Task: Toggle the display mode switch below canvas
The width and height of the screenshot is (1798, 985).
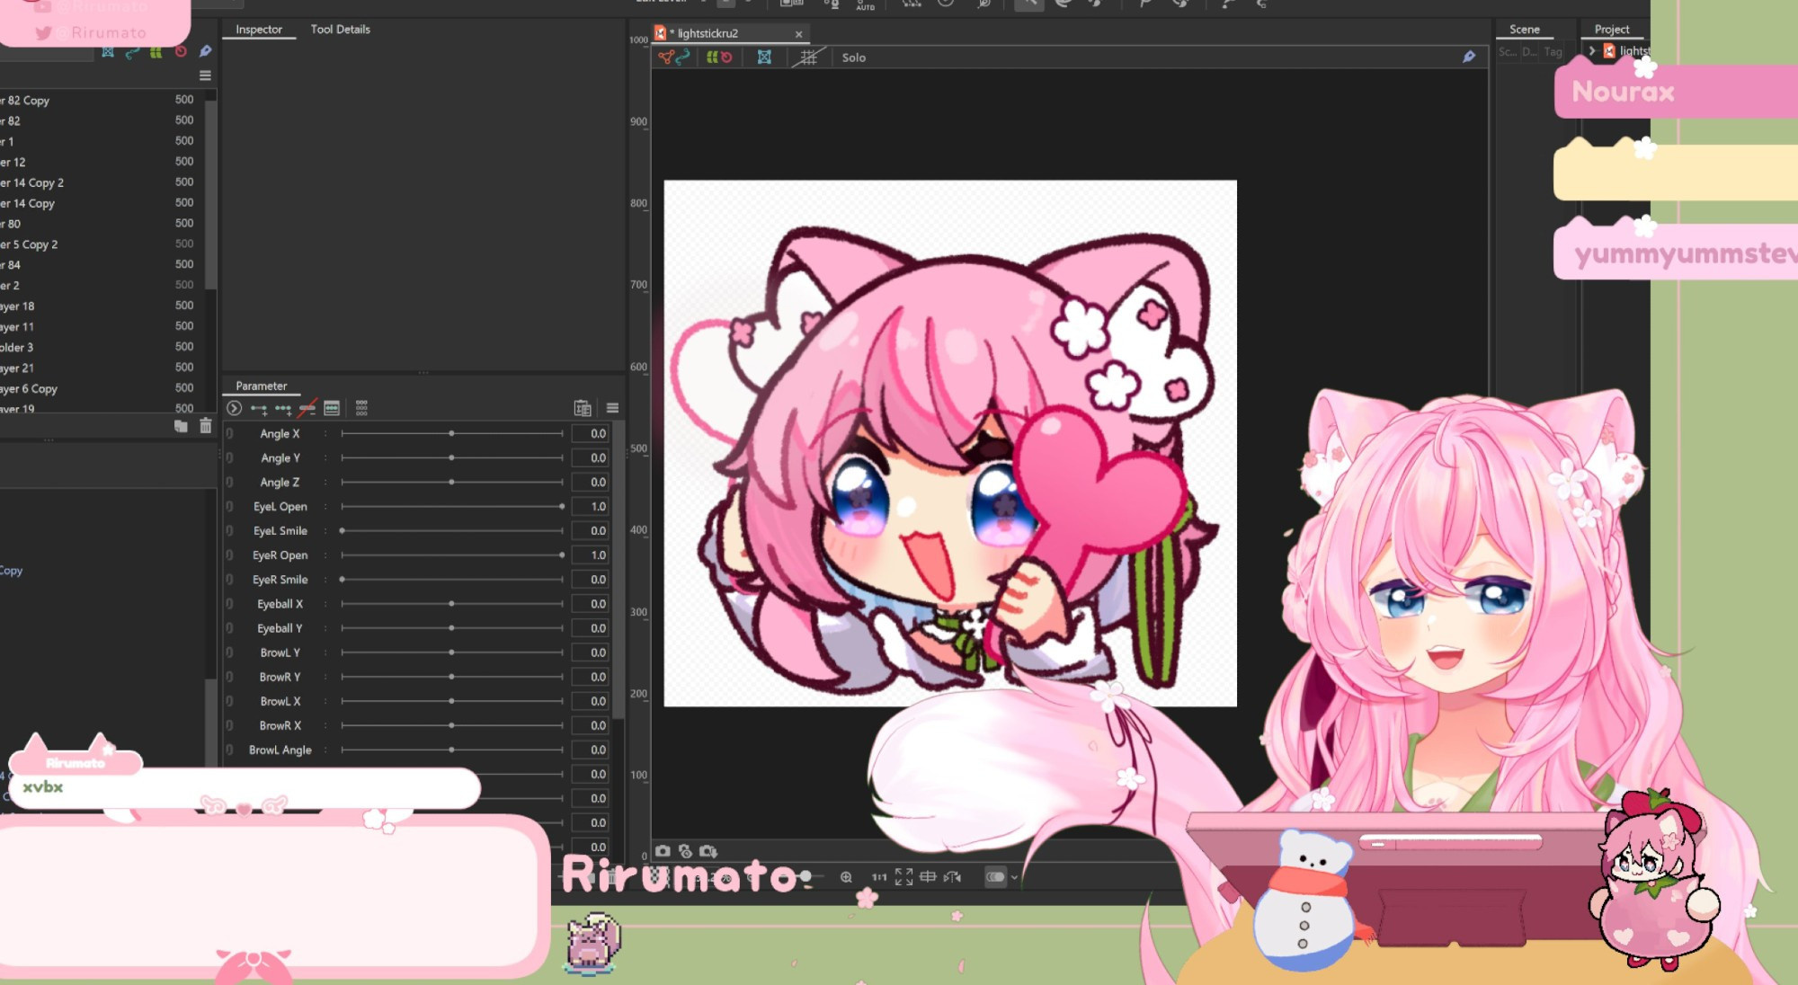Action: coord(995,877)
